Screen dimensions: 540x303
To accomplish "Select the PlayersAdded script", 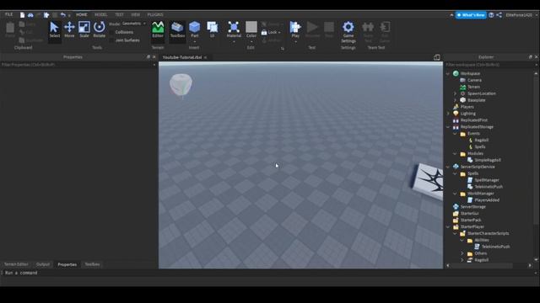I will 487,200.
